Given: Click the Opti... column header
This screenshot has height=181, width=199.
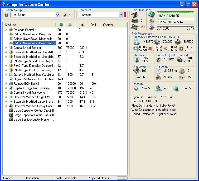Looking at the screenshot, I should coord(94,25).
